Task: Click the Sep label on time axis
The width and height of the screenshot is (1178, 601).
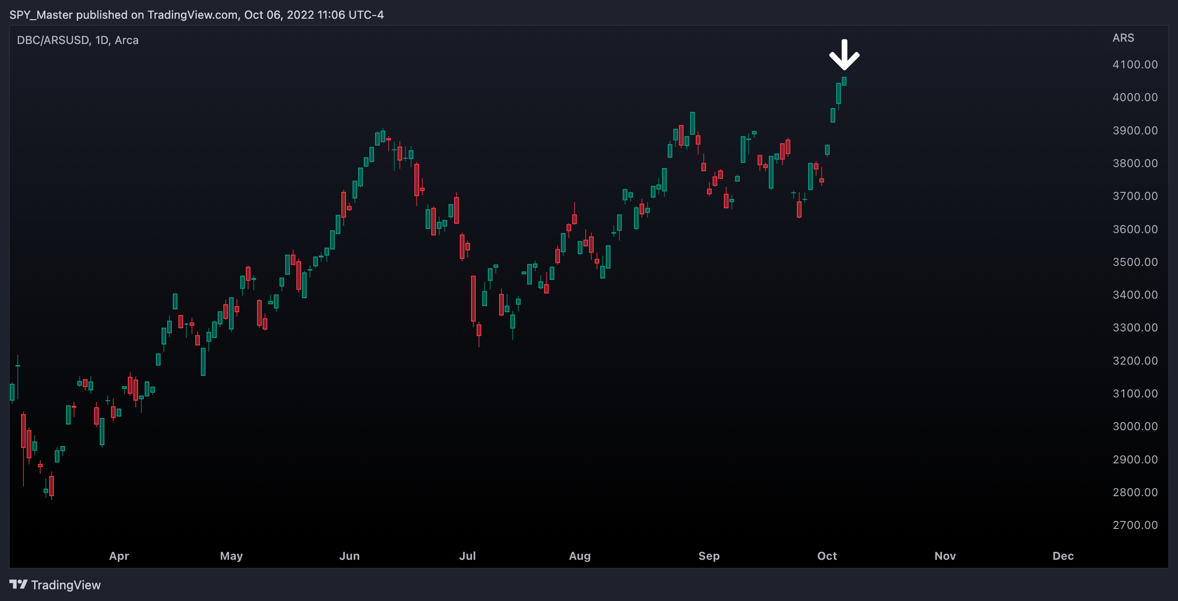Action: tap(709, 556)
